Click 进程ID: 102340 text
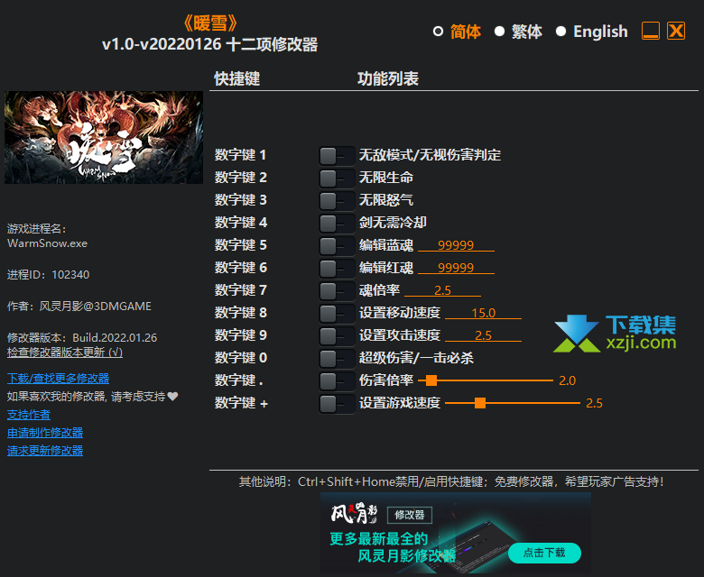The image size is (704, 577). click(48, 275)
